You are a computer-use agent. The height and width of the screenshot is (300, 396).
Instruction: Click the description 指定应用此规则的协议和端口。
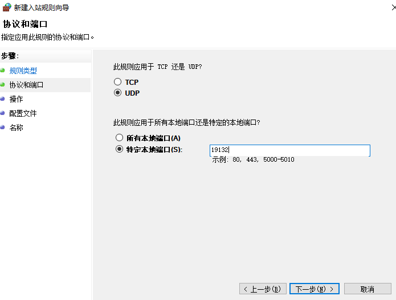(x=47, y=38)
